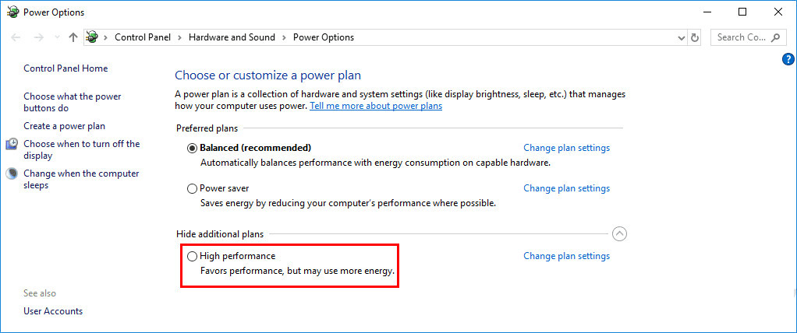Select the Power saver plan

click(193, 188)
